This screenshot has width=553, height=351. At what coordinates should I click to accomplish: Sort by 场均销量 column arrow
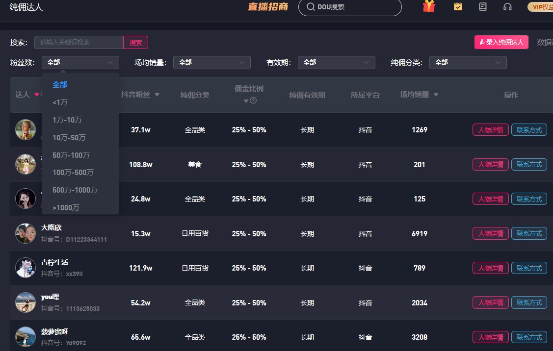436,95
